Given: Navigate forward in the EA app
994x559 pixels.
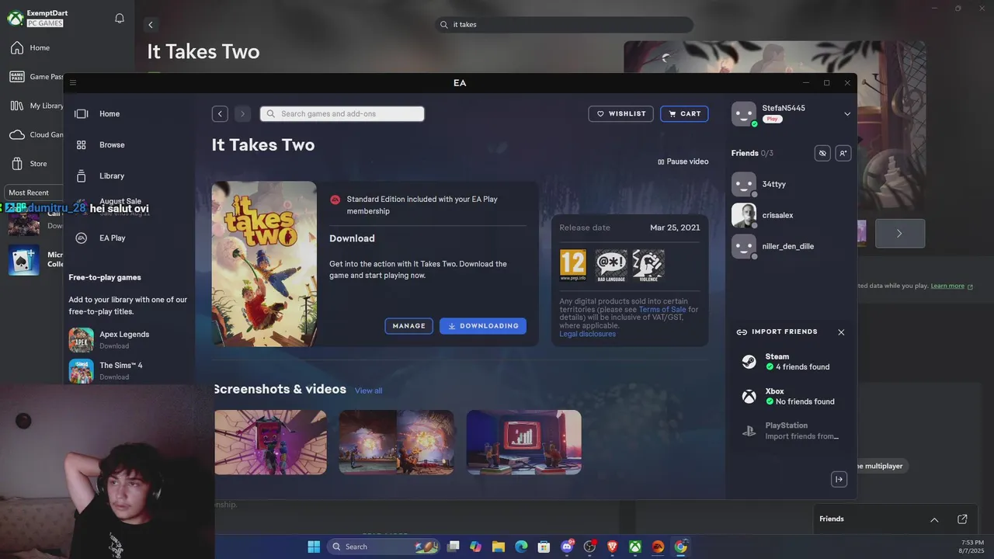Looking at the screenshot, I should (242, 113).
